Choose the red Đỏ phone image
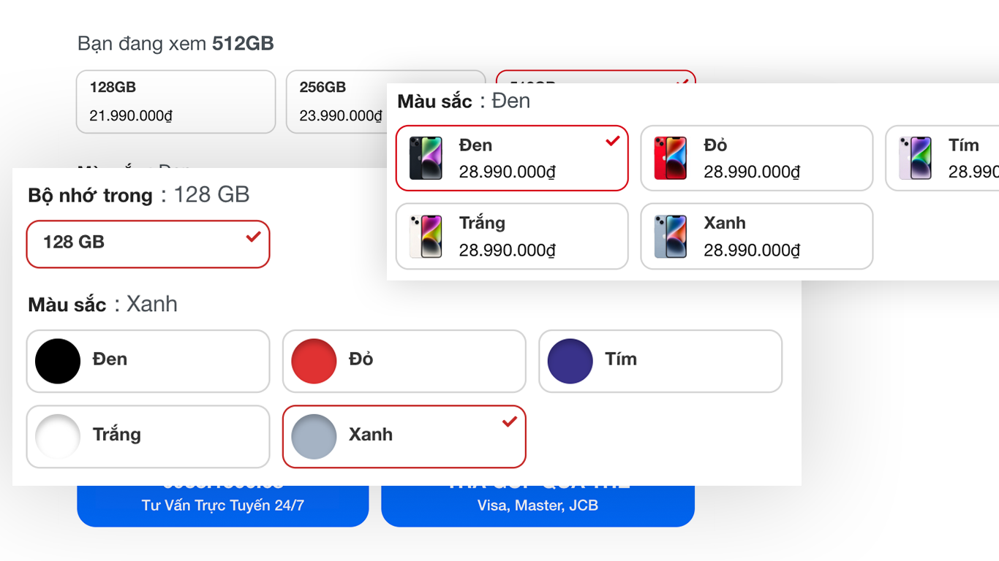This screenshot has height=561, width=999. pos(670,158)
